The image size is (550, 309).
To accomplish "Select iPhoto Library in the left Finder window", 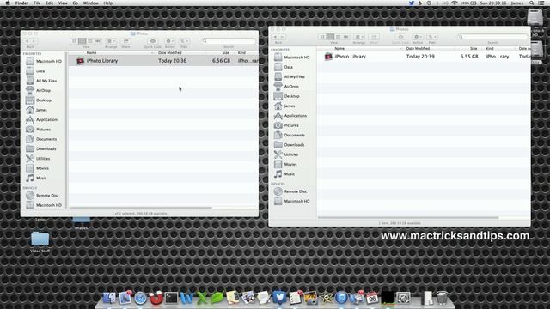I will point(163,61).
